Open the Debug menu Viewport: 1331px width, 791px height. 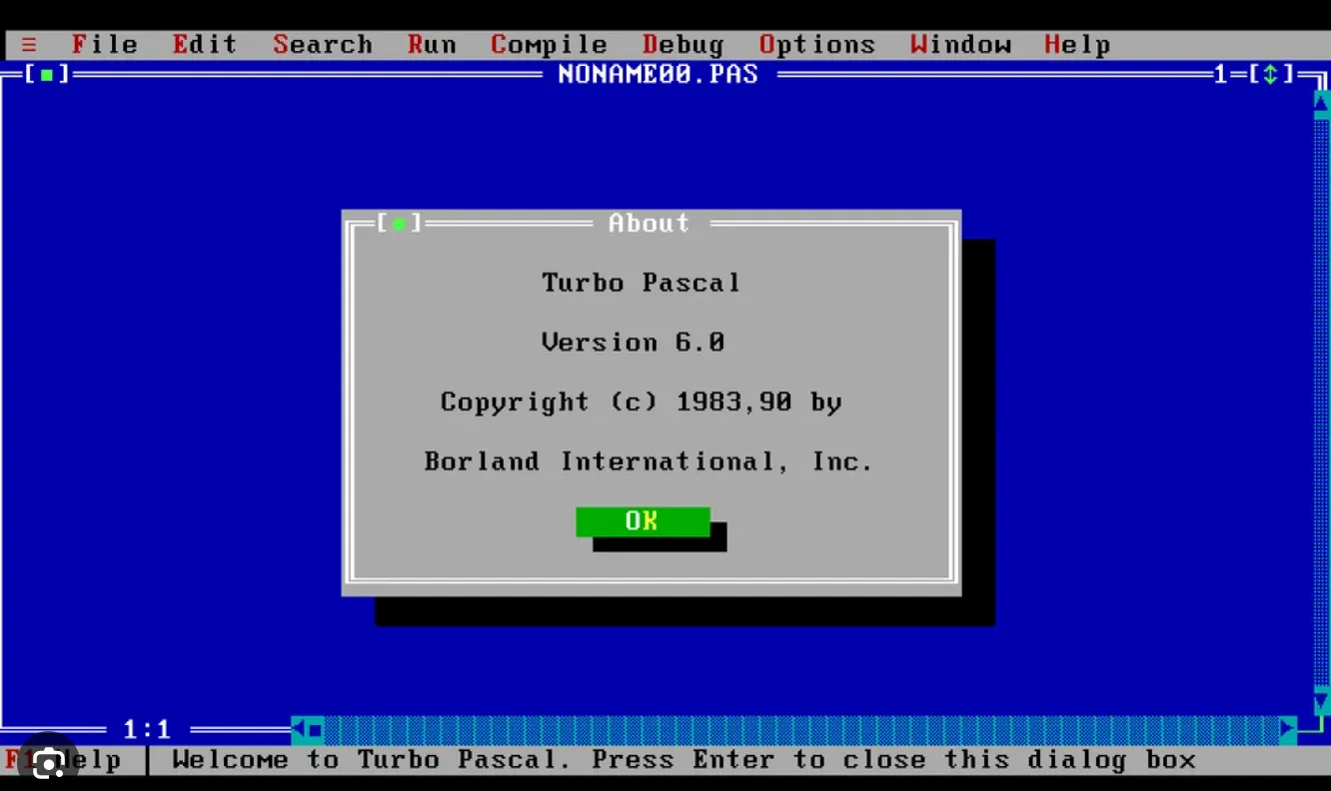coord(682,45)
